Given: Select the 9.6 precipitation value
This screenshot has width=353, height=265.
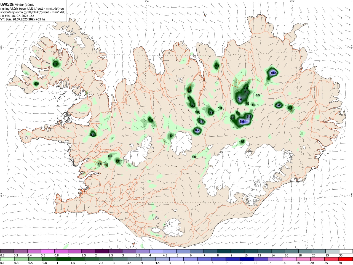Looking at the screenshot, I should [x=242, y=121].
